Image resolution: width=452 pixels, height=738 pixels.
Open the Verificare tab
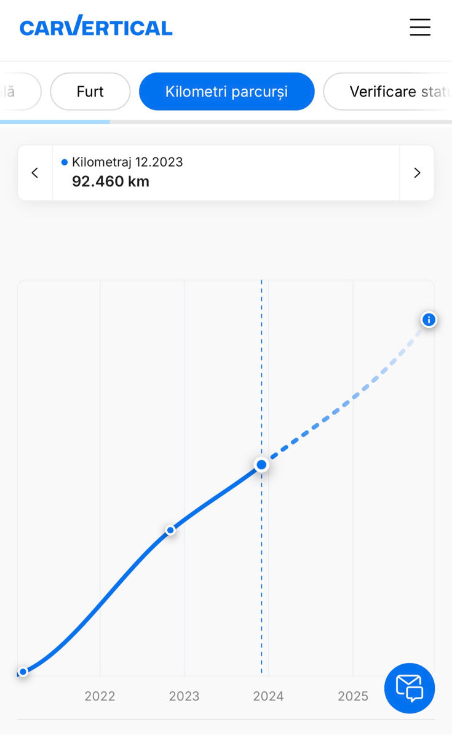(x=387, y=92)
